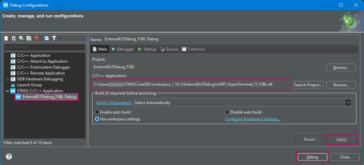Collapse all configurations in the tree

[x=46, y=38]
